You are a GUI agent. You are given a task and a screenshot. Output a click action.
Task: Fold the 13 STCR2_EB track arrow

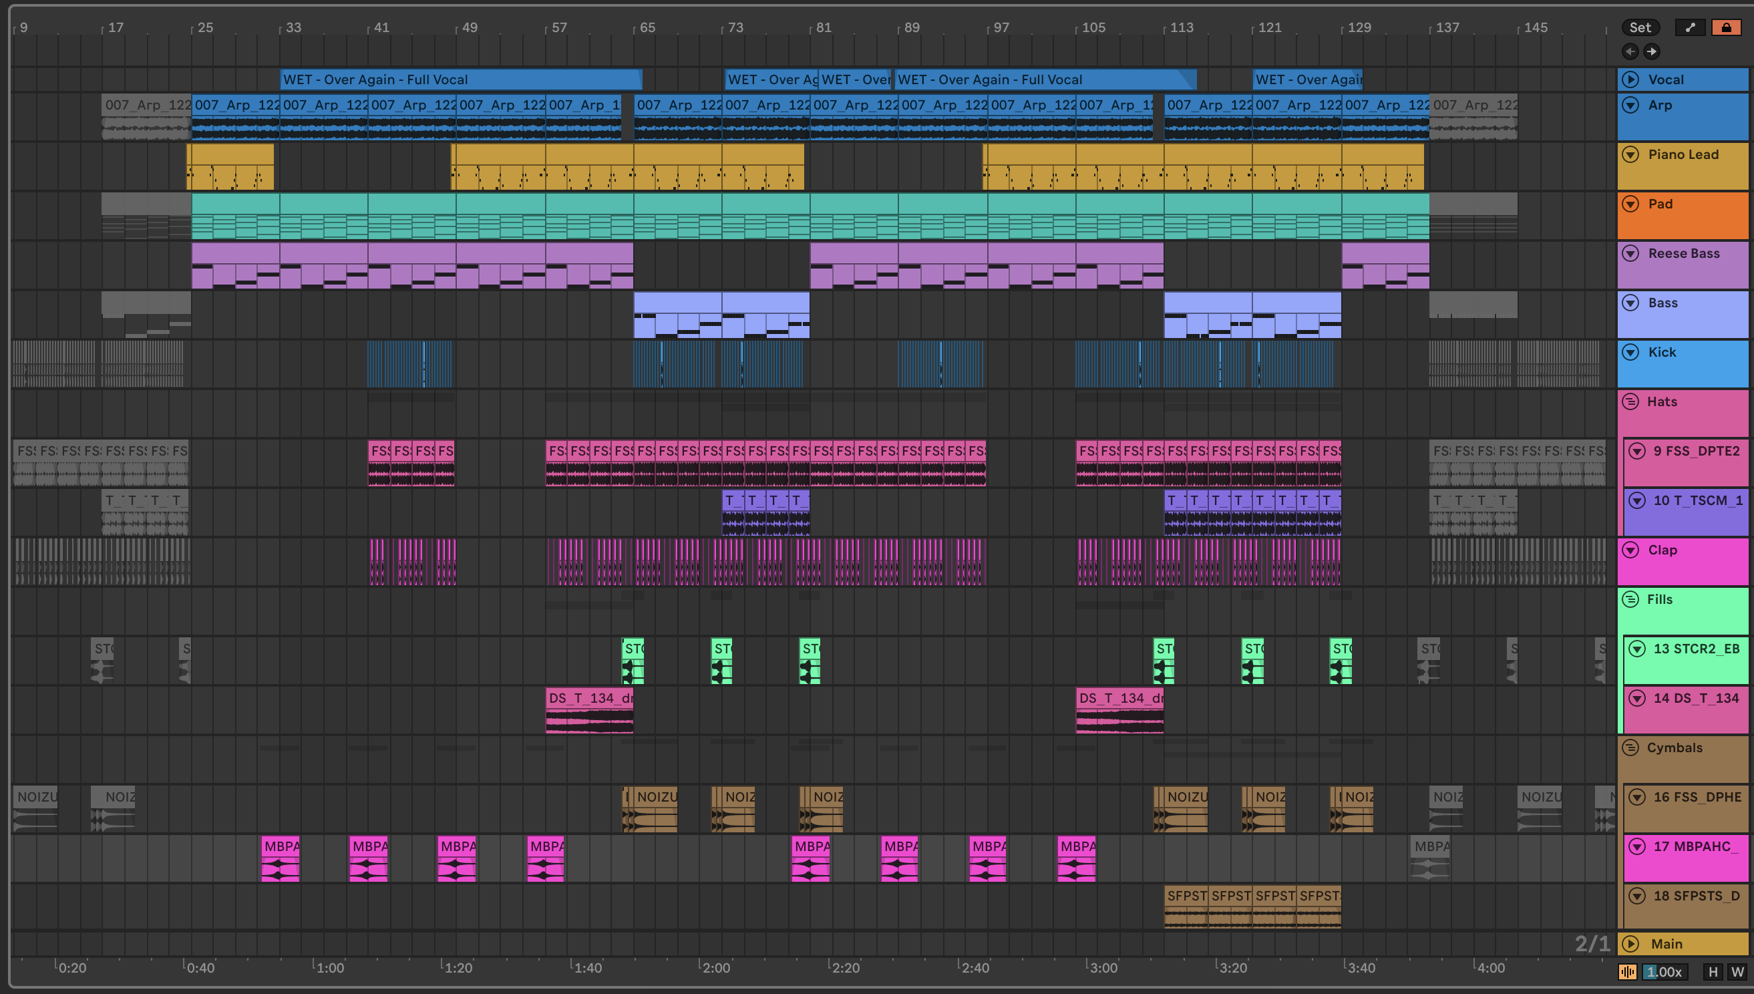(1636, 649)
